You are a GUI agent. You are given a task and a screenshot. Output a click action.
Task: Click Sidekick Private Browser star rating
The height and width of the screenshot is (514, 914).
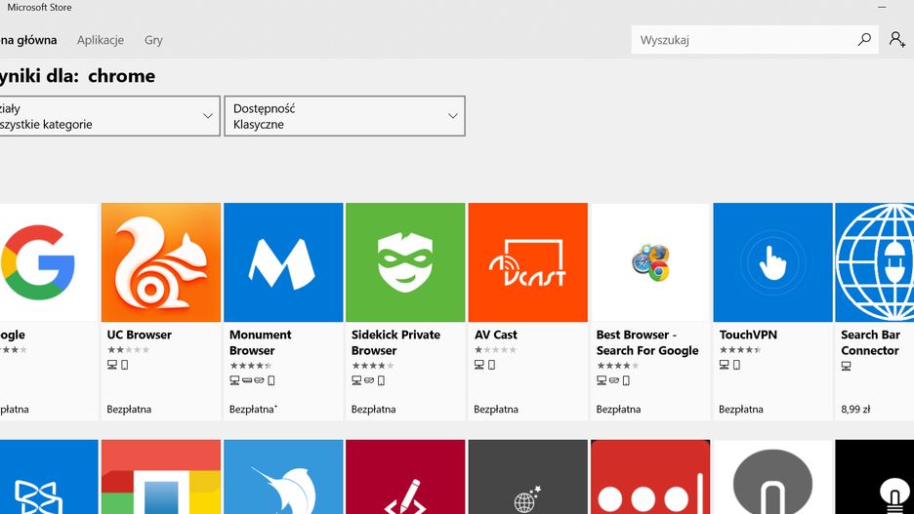click(373, 366)
